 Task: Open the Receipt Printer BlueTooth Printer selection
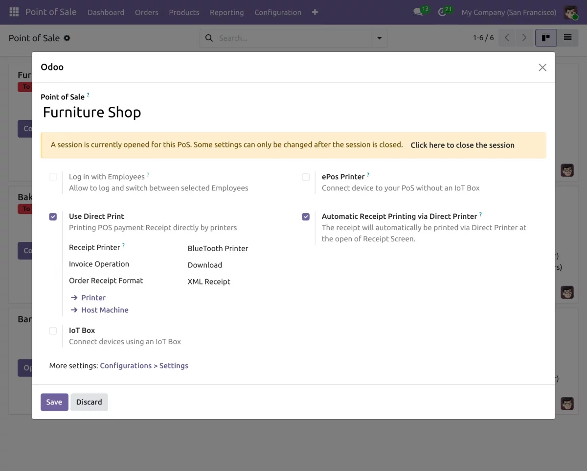(x=218, y=249)
